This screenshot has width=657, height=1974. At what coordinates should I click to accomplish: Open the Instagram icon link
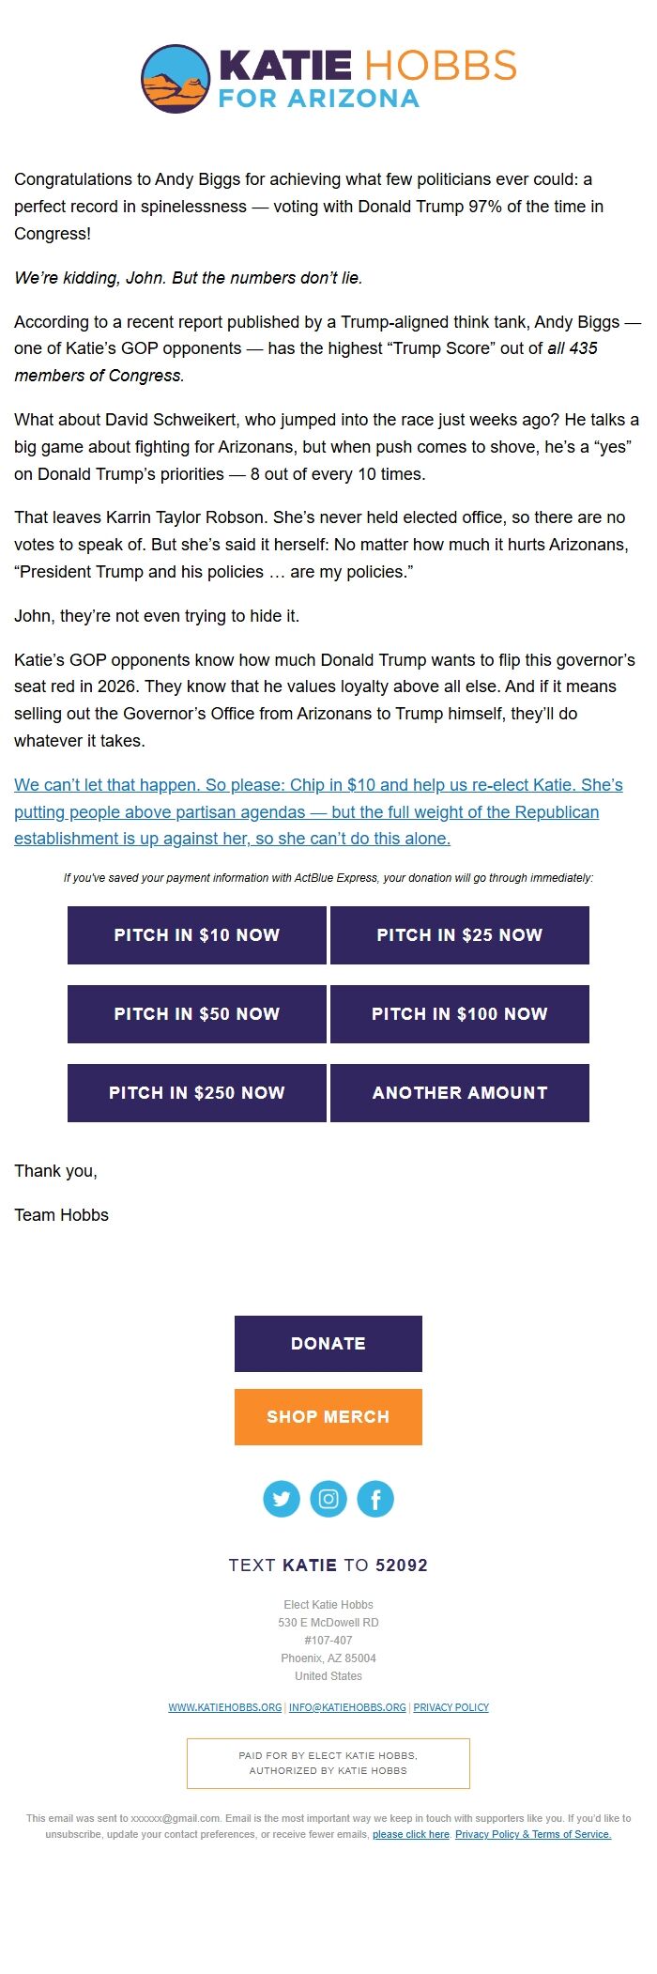pyautogui.click(x=328, y=1499)
